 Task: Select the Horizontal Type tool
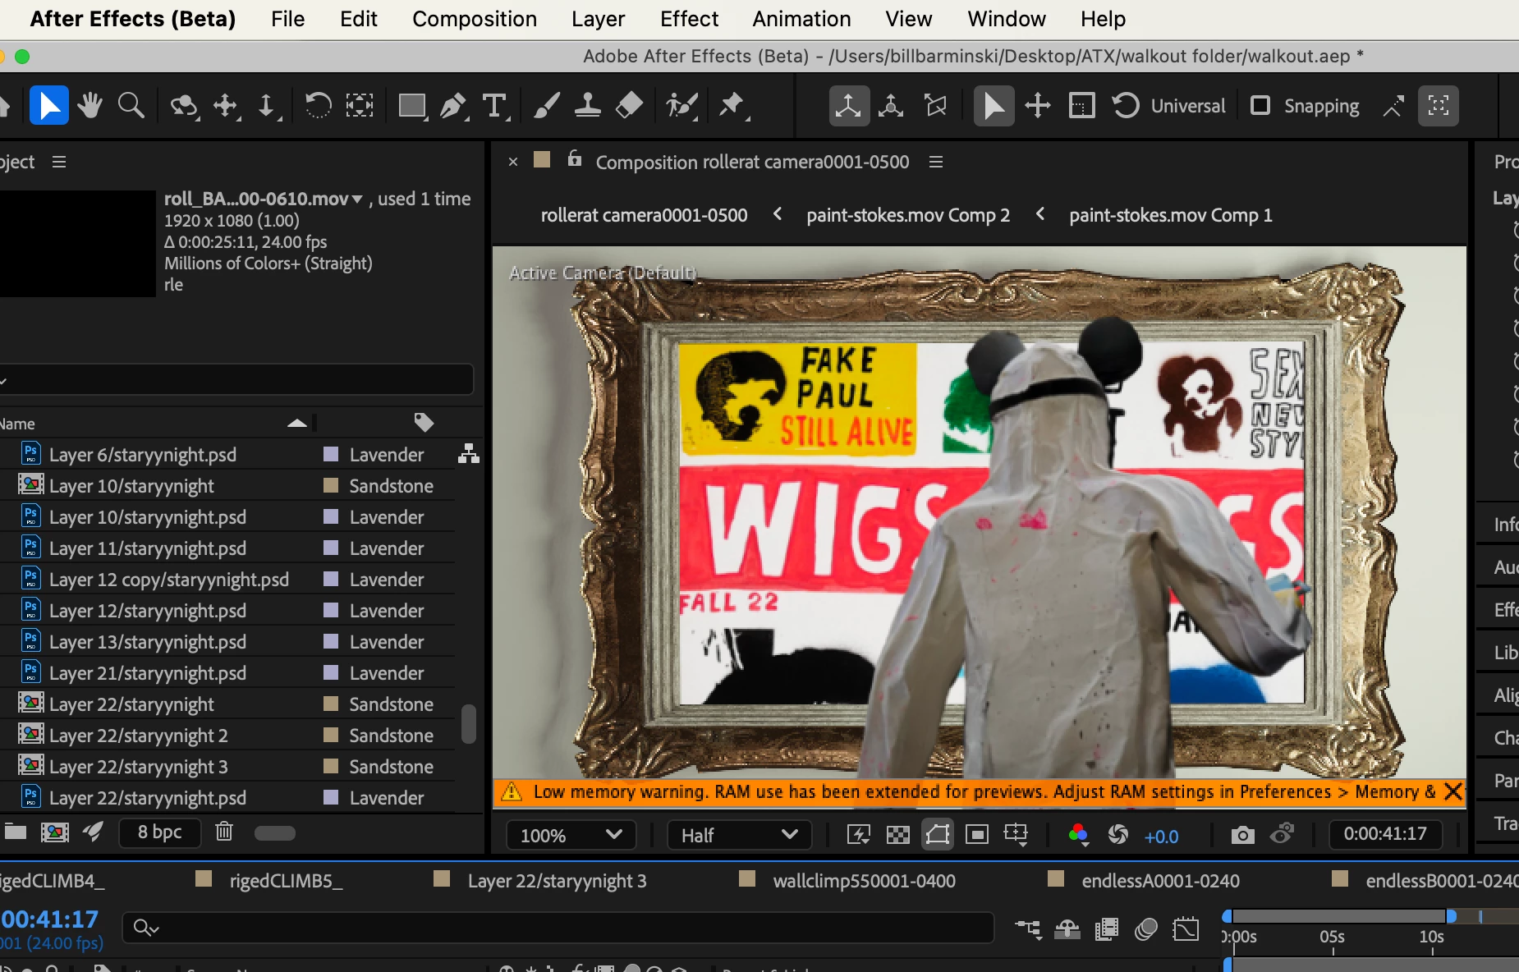(x=495, y=106)
